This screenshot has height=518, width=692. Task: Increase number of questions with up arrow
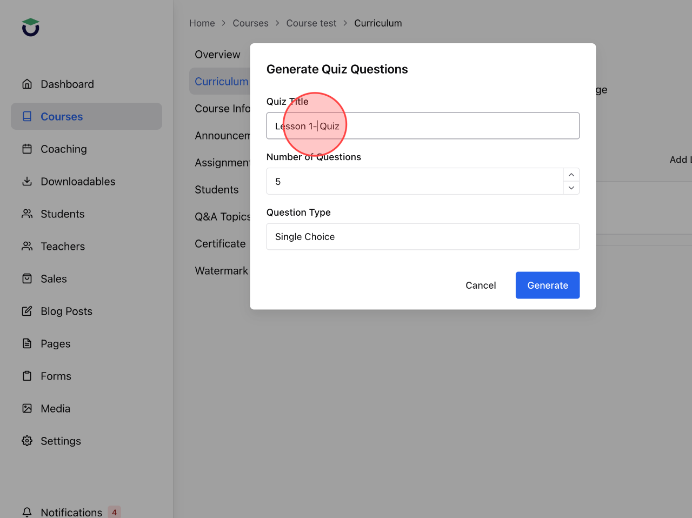(x=571, y=175)
